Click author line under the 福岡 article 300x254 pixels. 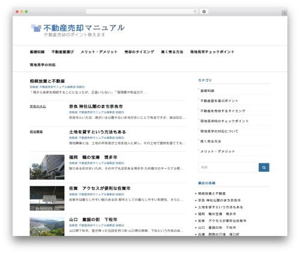click(x=97, y=163)
